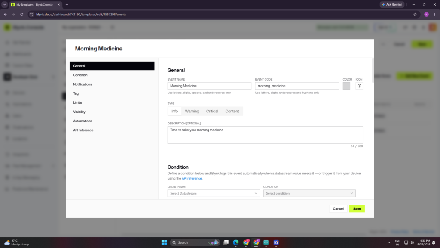The height and width of the screenshot is (248, 440).
Task: Open Chrome's tab search dropdown
Action: click(x=4, y=4)
